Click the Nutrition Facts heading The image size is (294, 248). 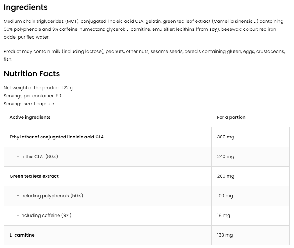(x=32, y=74)
